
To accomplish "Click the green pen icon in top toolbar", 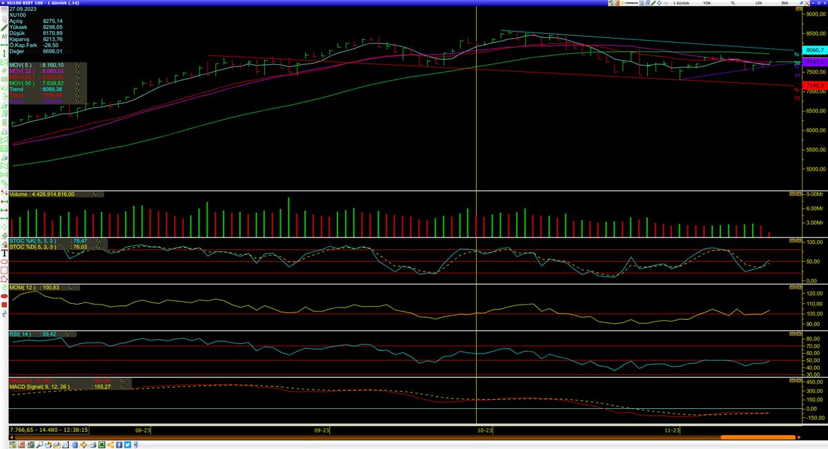I will coord(653,3).
